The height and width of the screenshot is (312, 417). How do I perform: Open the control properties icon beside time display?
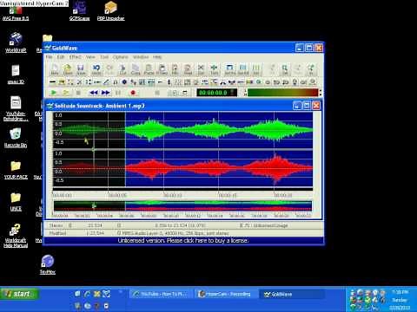(x=185, y=93)
